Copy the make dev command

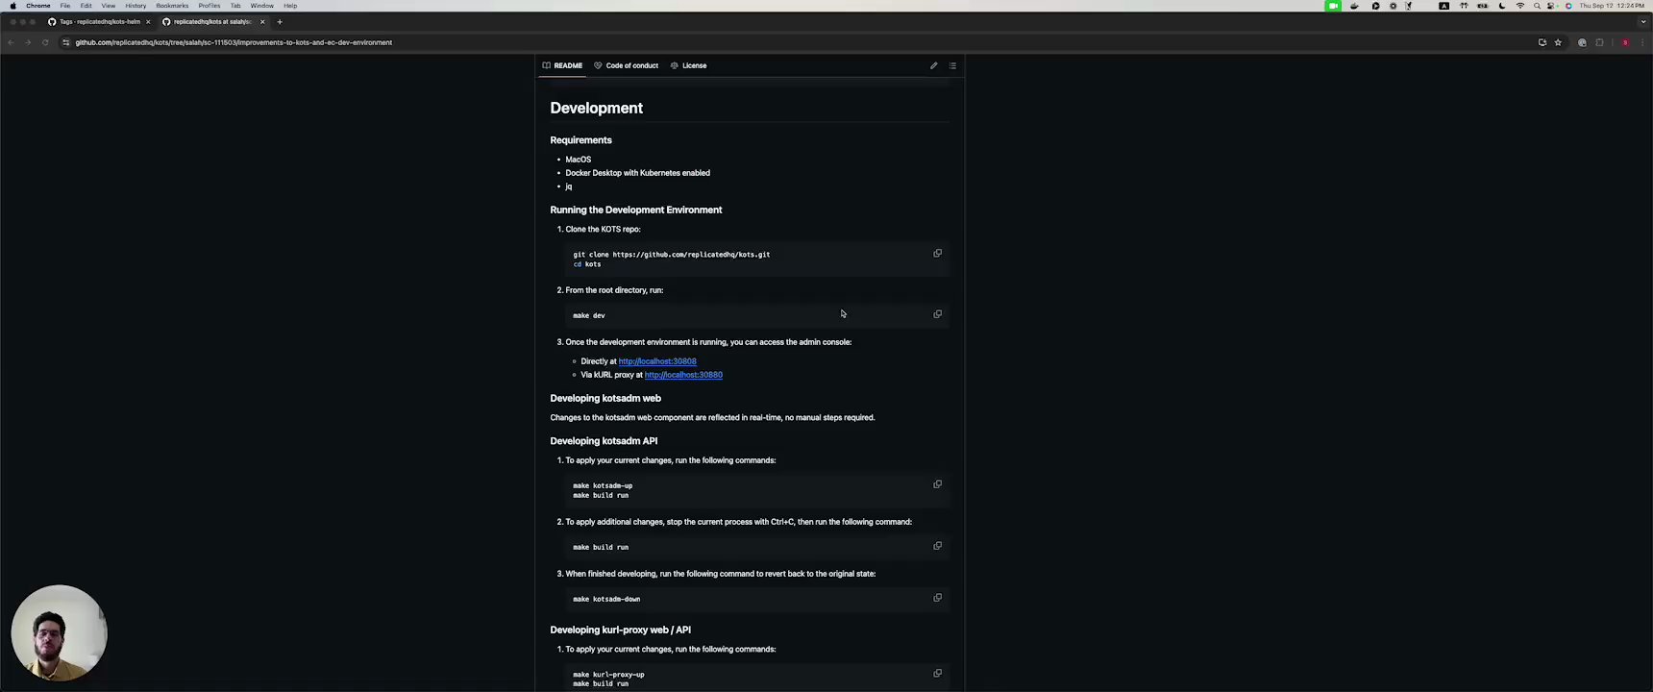tap(937, 314)
